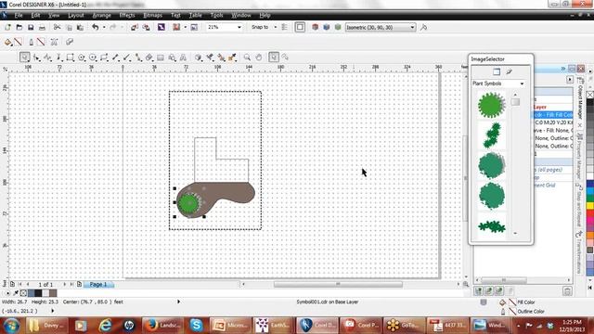Click the horizontal scrollbar of the canvas

click(x=338, y=284)
